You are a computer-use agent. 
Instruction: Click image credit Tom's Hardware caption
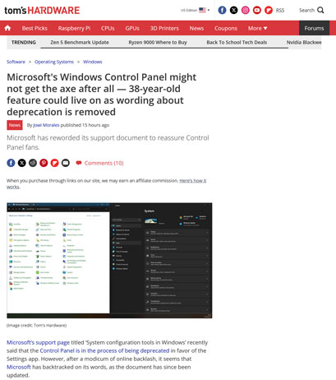pyautogui.click(x=36, y=325)
